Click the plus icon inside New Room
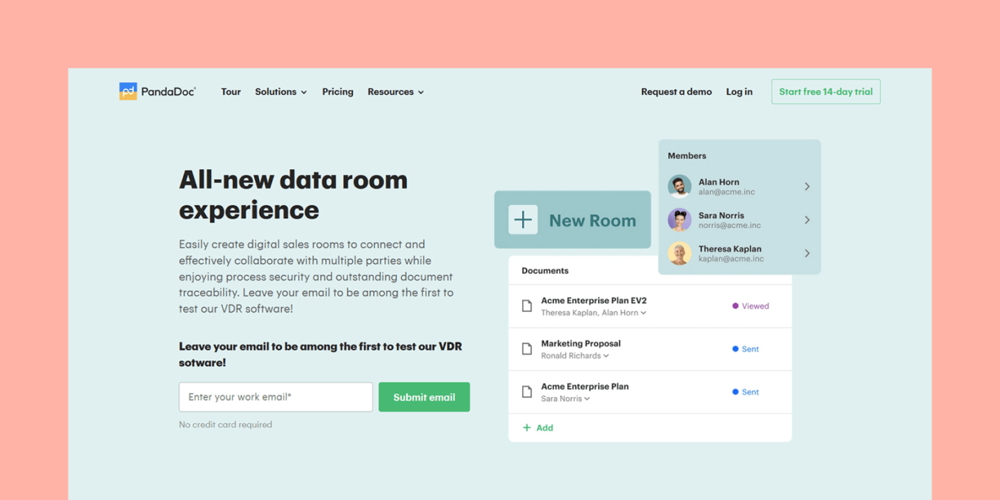The image size is (1000, 500). [523, 220]
